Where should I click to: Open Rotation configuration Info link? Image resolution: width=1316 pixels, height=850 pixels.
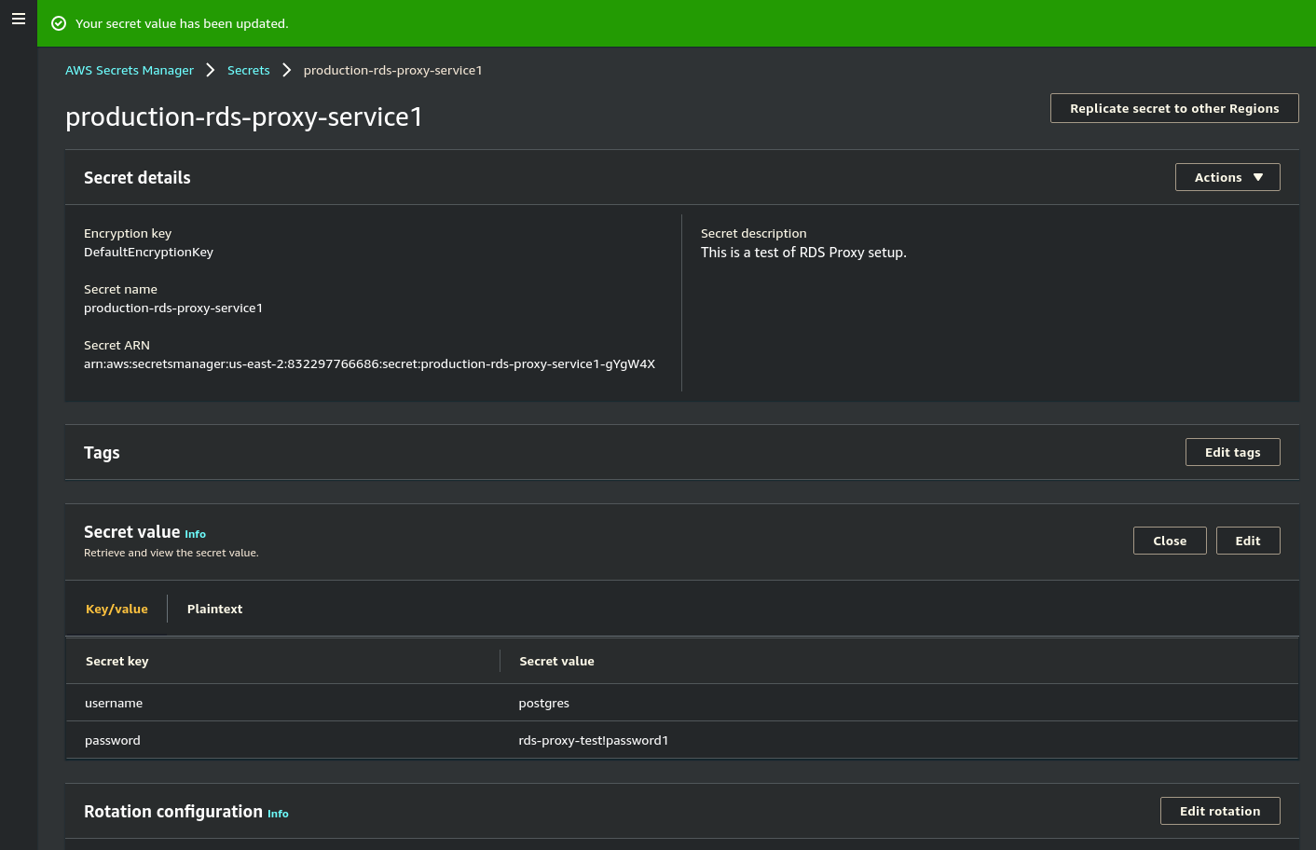[x=278, y=814]
